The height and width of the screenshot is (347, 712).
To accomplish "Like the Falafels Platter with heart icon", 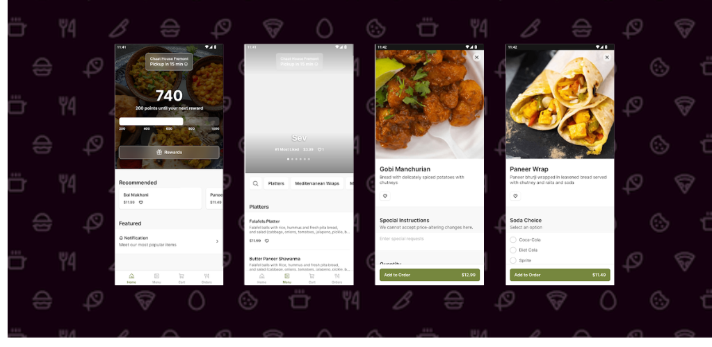I will click(x=266, y=241).
